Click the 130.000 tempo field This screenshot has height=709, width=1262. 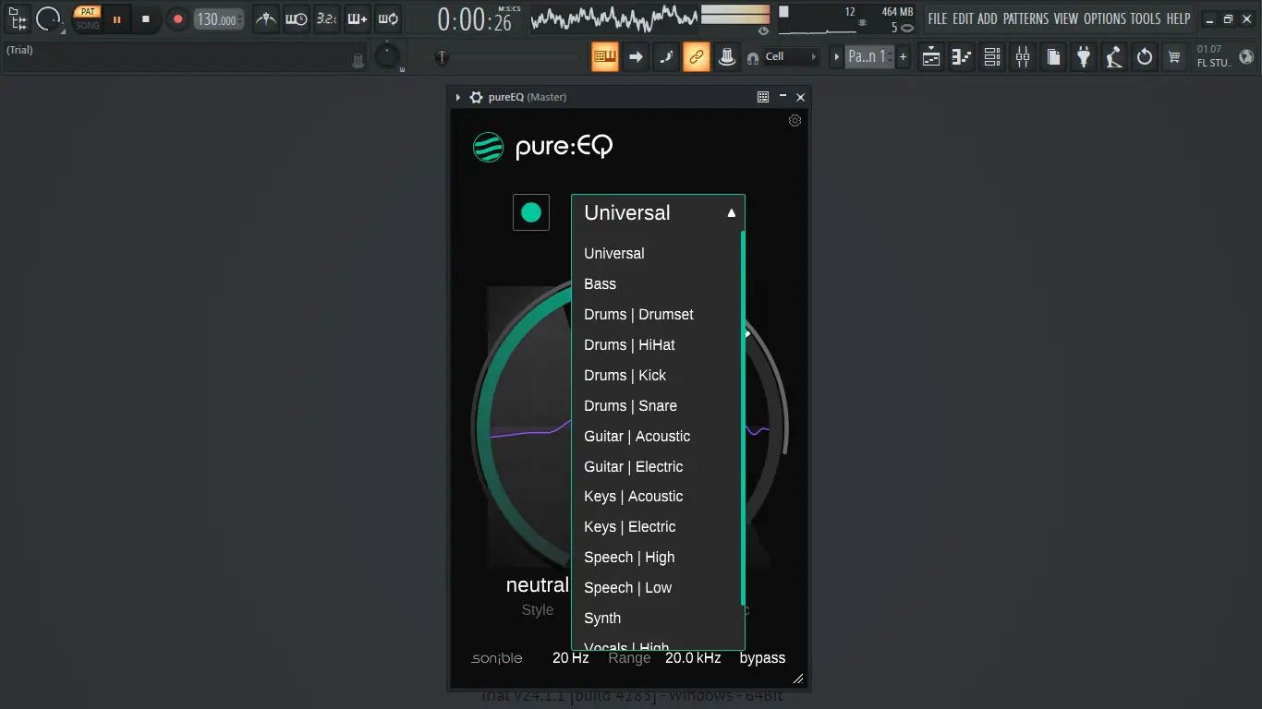[x=219, y=19]
